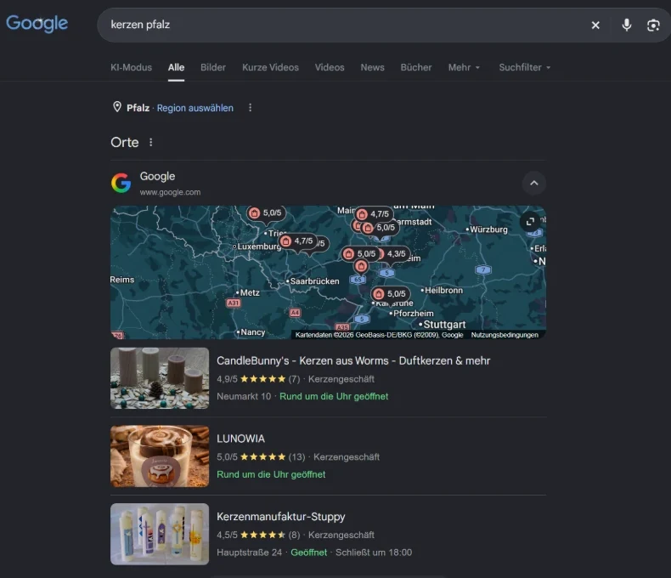Open the LUNOWIA candle thumbnail
The image size is (671, 578).
160,456
